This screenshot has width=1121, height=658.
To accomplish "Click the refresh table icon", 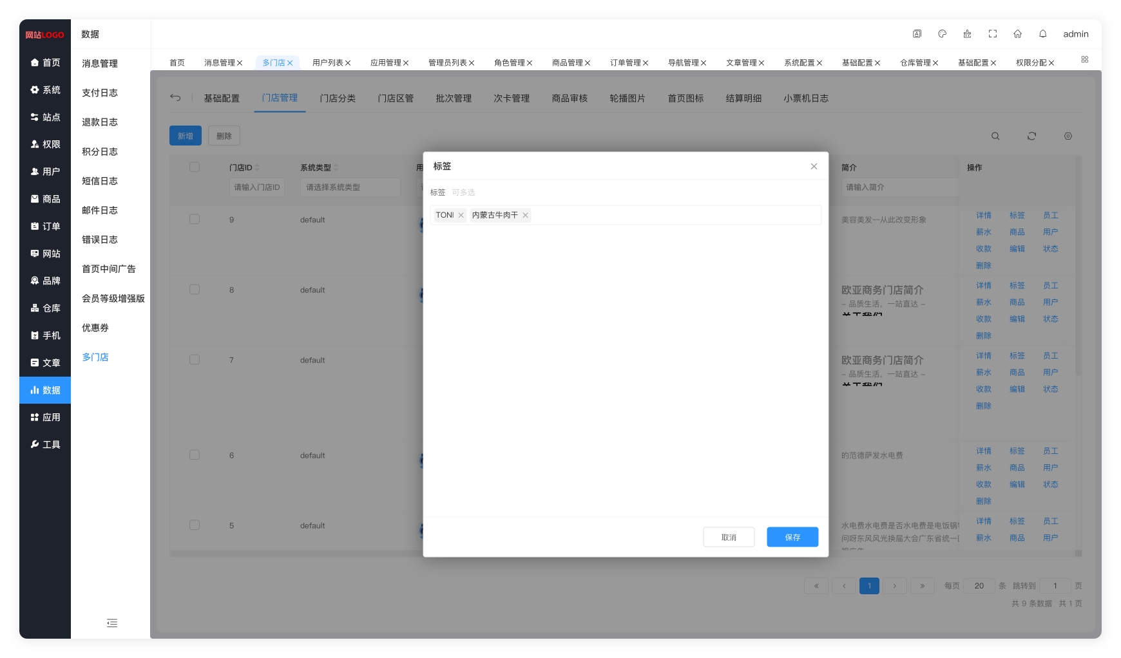I will (x=1031, y=136).
